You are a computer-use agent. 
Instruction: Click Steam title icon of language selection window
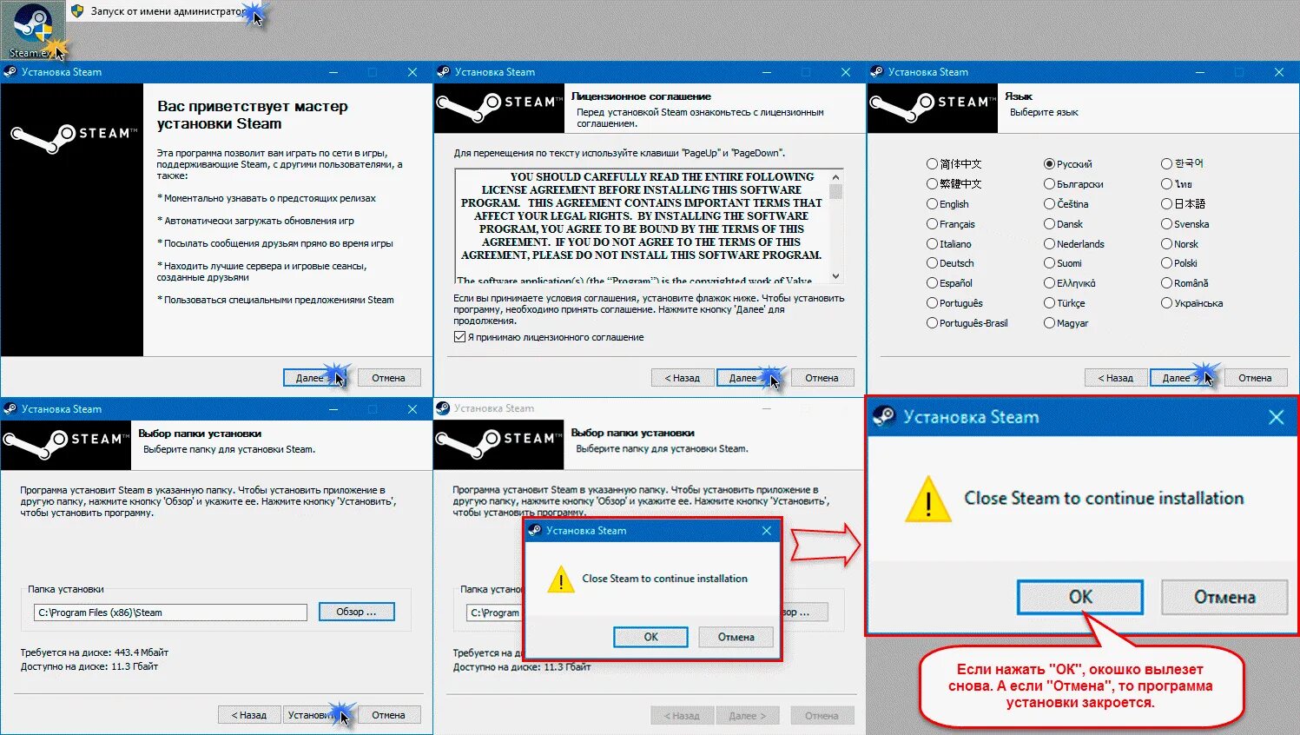click(877, 72)
